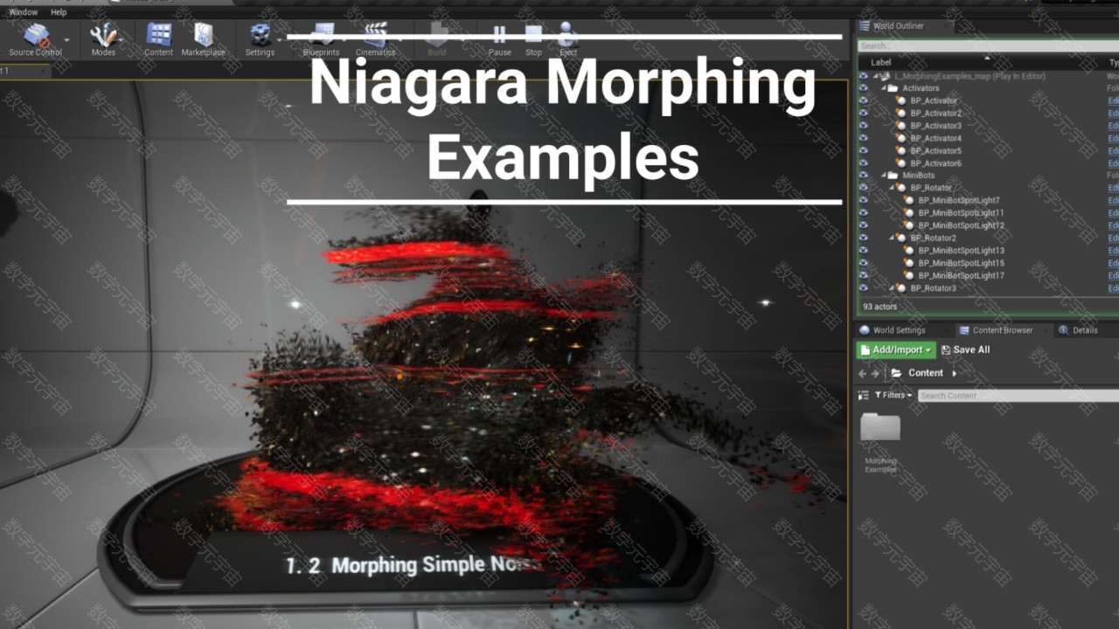Image resolution: width=1119 pixels, height=629 pixels.
Task: Focus the World Outliner search field
Action: (x=988, y=45)
